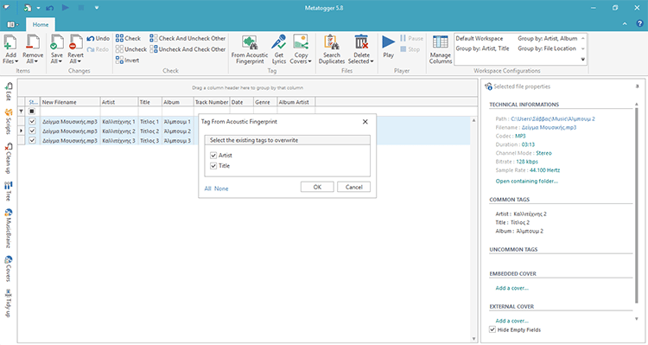Open the quick access toolbar customize arrow
Screen dimensions: 648x345
(96, 8)
